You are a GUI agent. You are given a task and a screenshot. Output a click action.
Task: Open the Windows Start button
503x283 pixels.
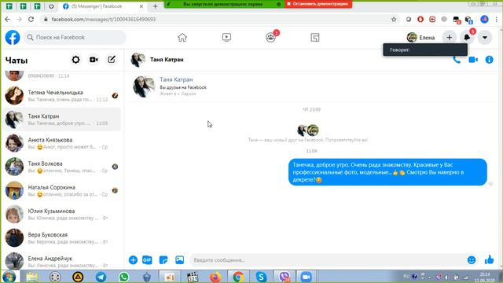coord(9,277)
